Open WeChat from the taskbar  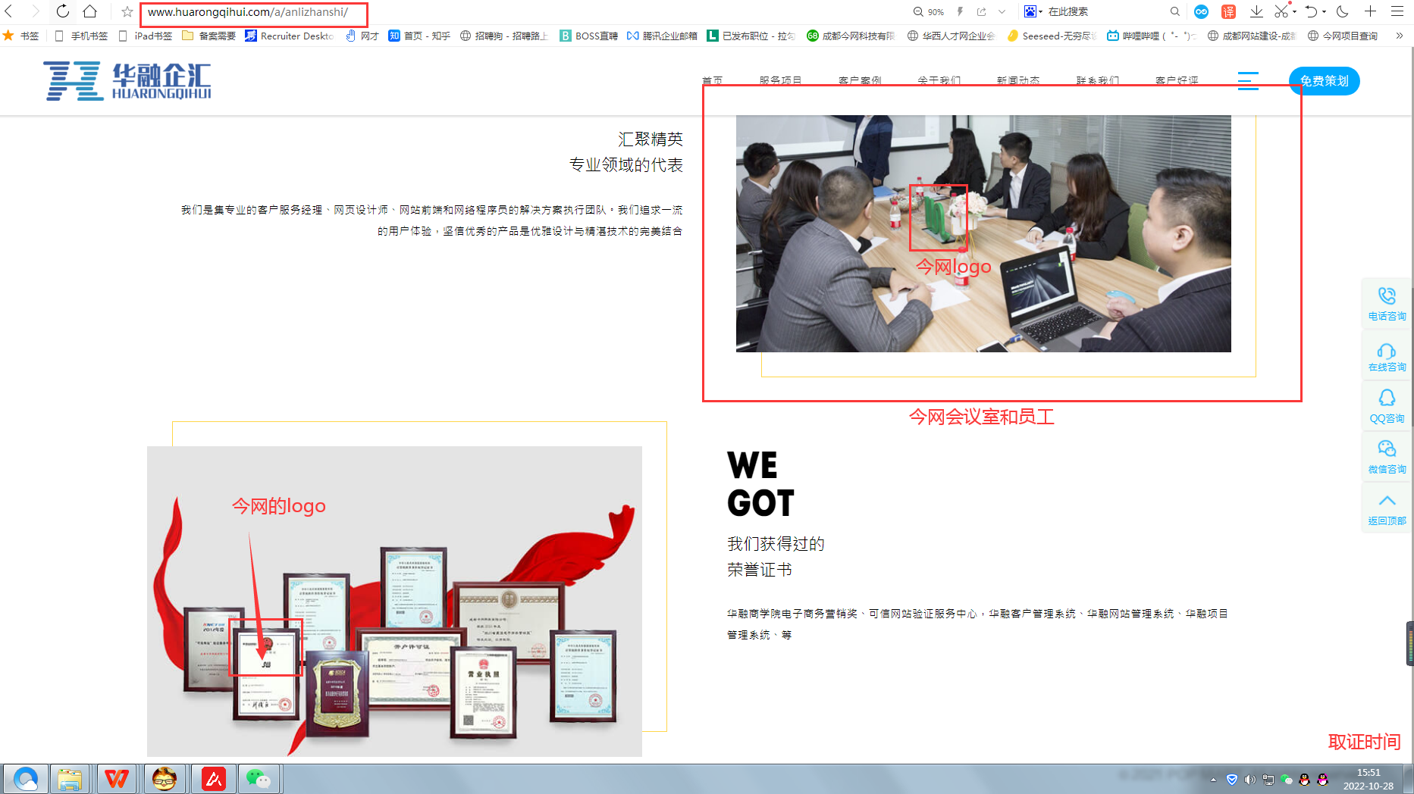261,778
